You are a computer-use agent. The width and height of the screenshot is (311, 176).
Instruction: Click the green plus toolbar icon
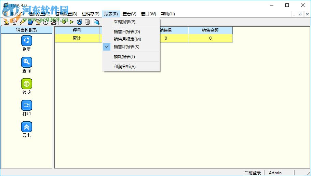click(64, 22)
